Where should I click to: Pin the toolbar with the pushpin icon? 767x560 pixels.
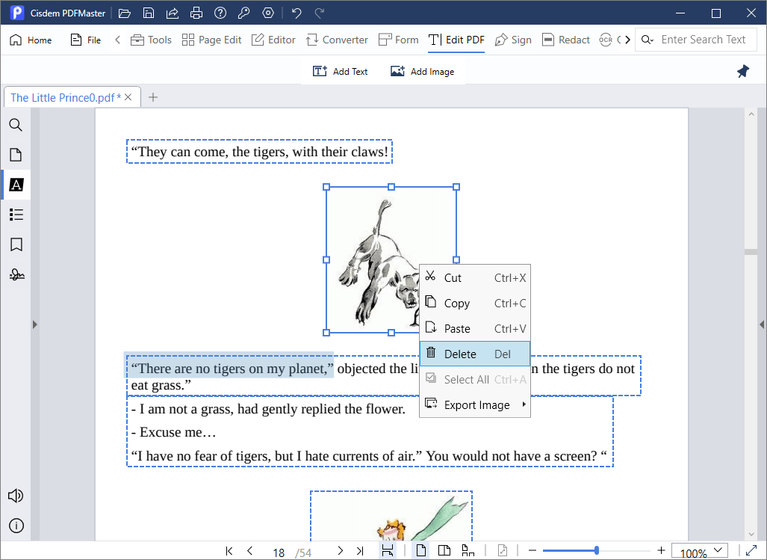tap(743, 72)
